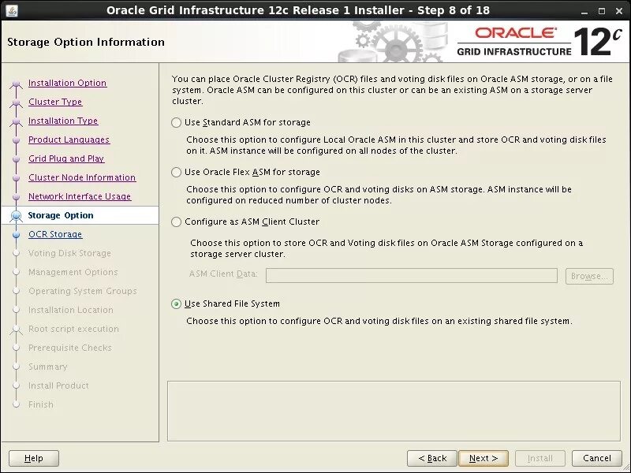Image resolution: width=631 pixels, height=473 pixels.
Task: Go to Network Interface Usage step
Action: coord(80,196)
